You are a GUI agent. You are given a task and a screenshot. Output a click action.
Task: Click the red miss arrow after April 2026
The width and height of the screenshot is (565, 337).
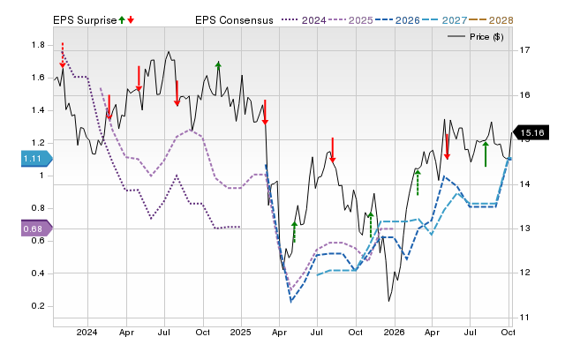(x=447, y=147)
